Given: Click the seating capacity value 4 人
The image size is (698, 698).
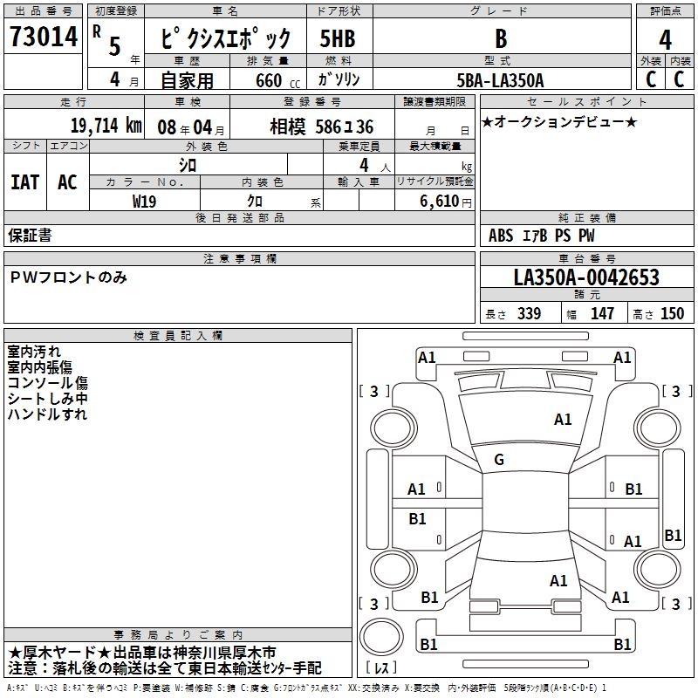Looking at the screenshot, I should [375, 166].
